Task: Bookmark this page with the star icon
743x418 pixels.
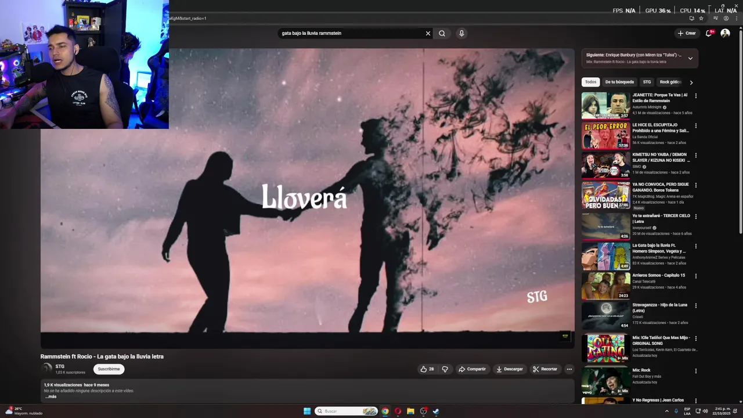Action: [701, 18]
